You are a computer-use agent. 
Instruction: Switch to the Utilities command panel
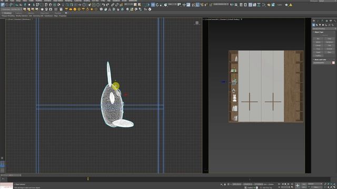[x=335, y=21]
